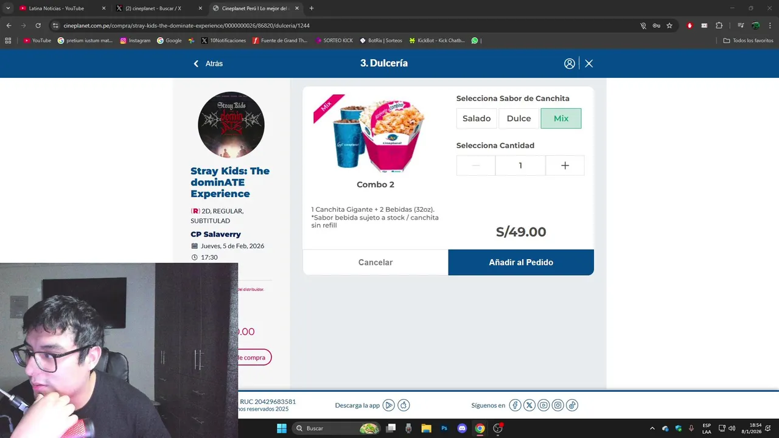Select the Cineplanet Perú browser tab
Viewport: 779px width, 438px height.
[254, 9]
